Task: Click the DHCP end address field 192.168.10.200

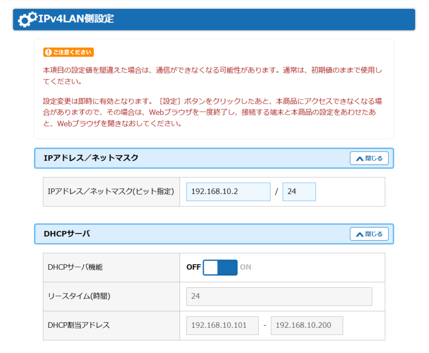Action: tap(307, 326)
